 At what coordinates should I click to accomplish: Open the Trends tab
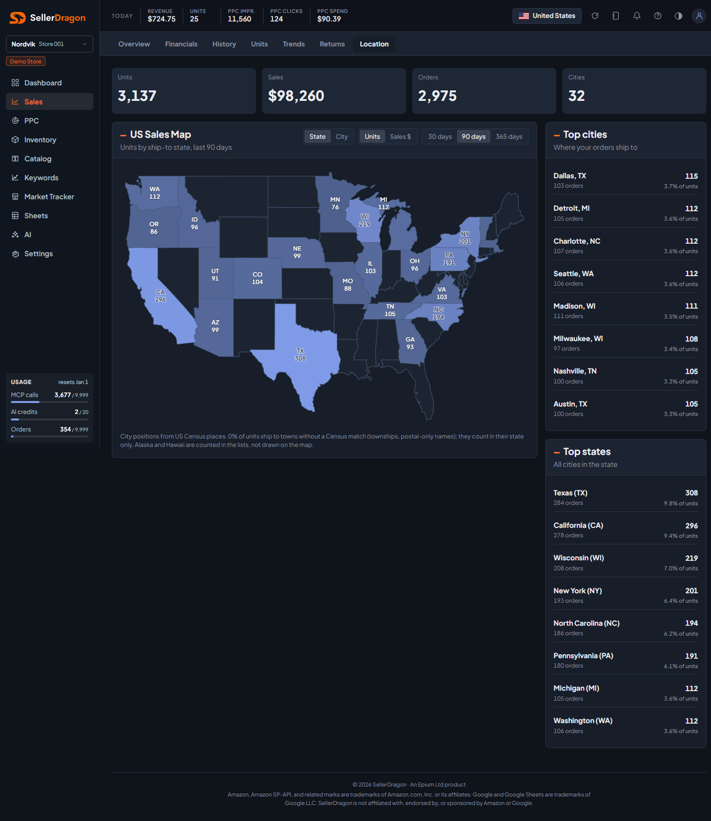pos(294,44)
